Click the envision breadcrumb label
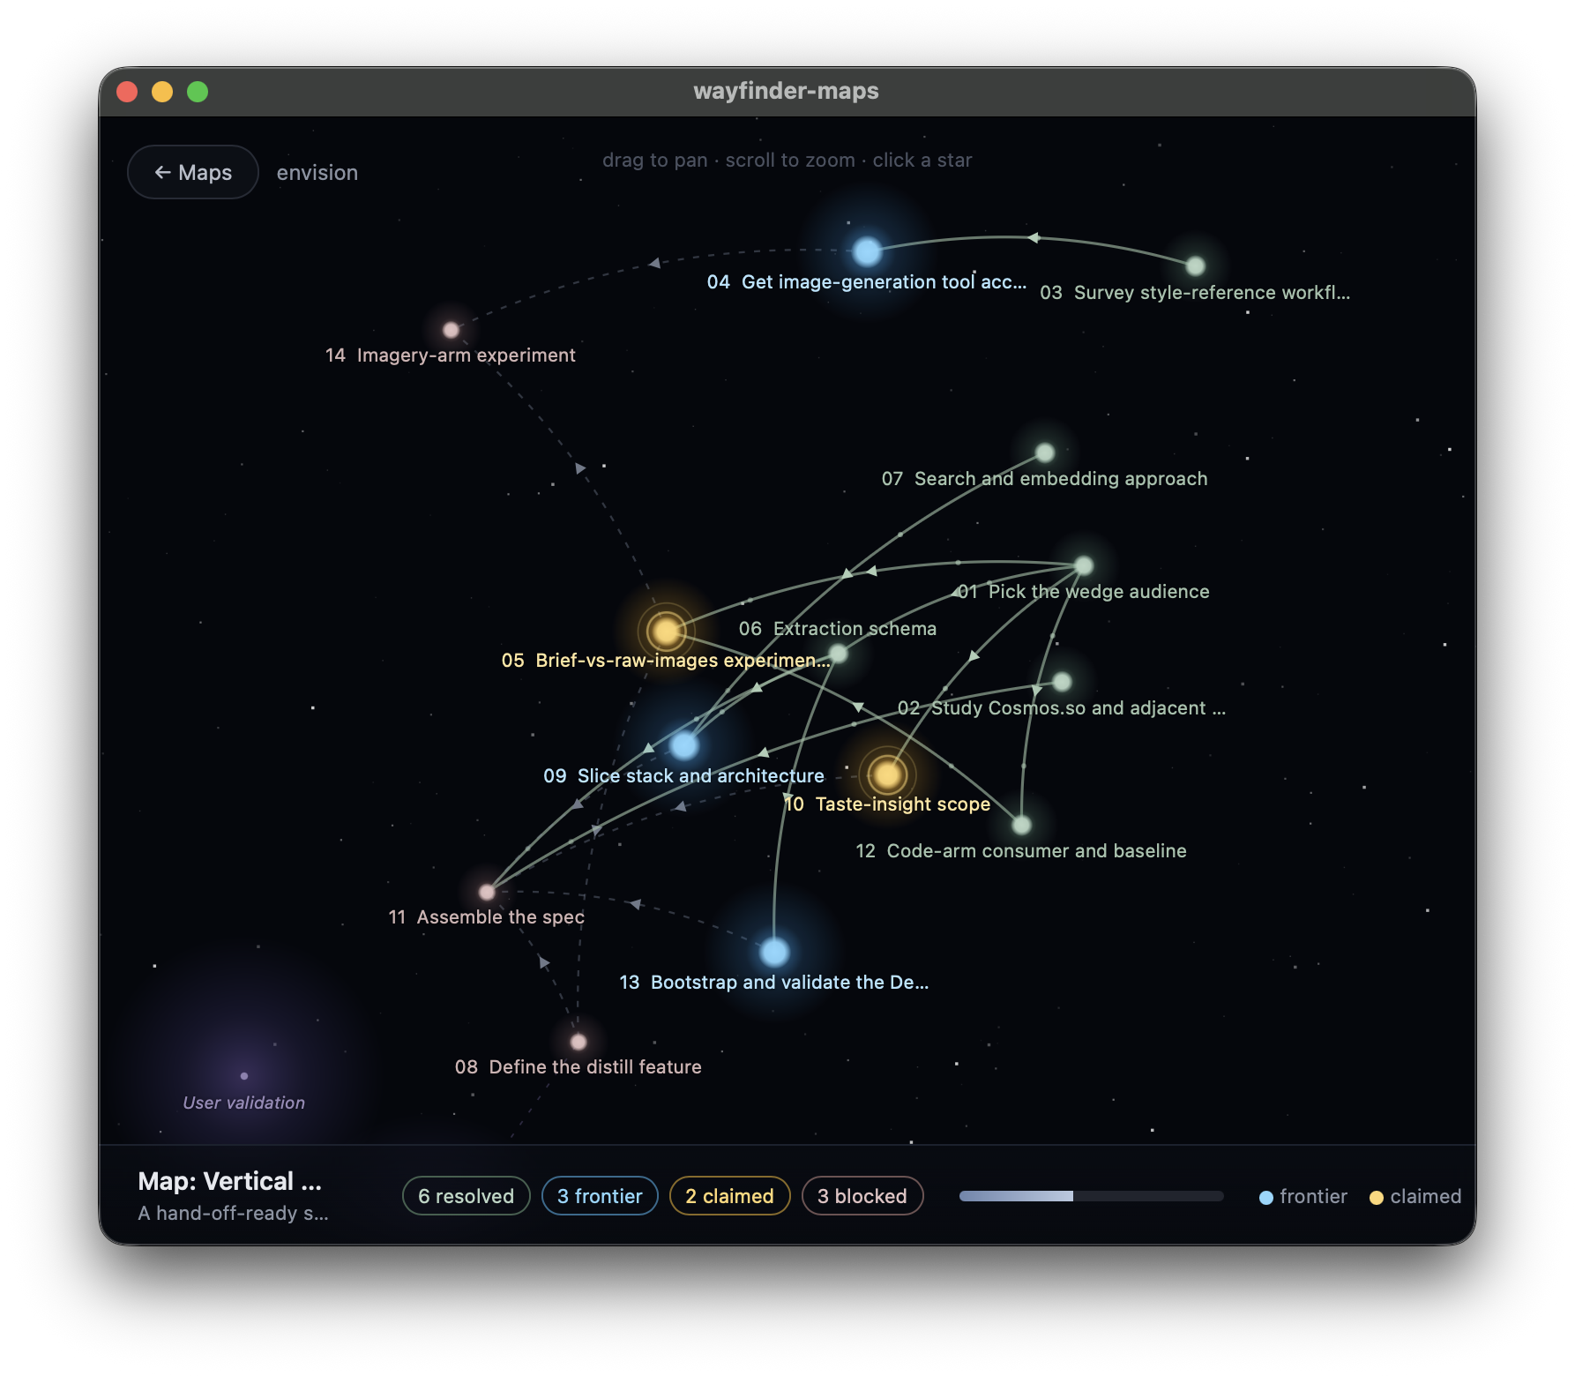This screenshot has height=1376, width=1575. (317, 172)
